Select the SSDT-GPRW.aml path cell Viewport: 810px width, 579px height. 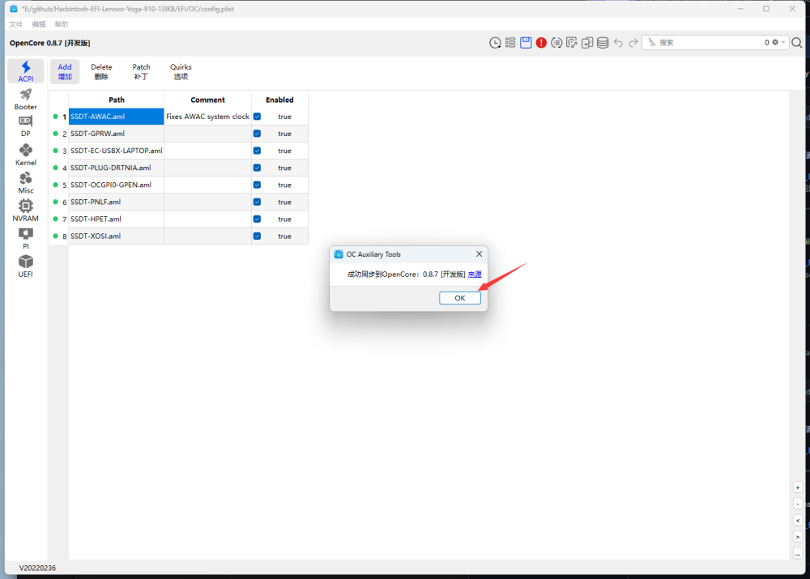116,134
